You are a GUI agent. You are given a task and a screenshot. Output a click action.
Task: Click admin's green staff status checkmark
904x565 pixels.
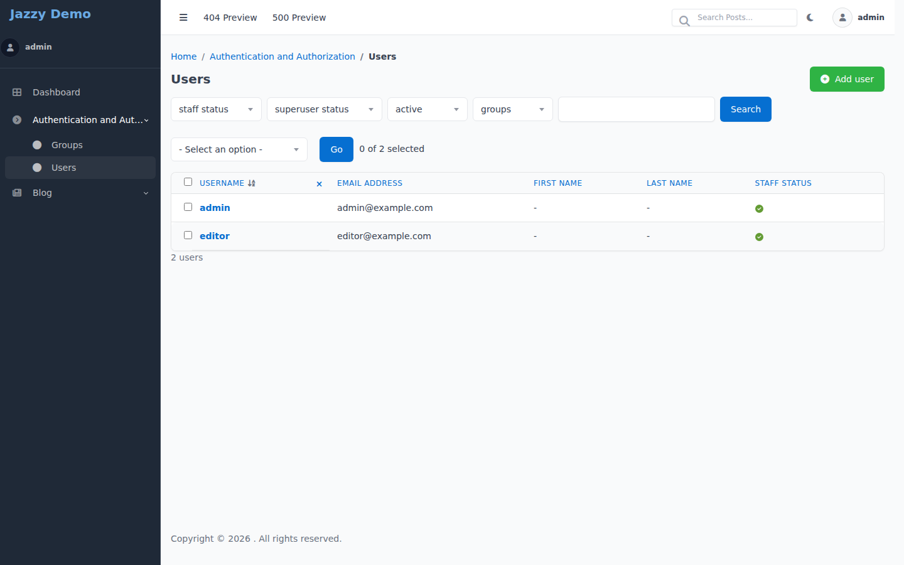click(x=759, y=208)
